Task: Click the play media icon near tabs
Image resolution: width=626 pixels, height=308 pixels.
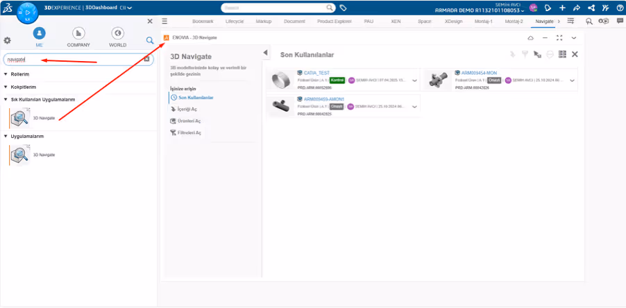Action: (x=603, y=22)
